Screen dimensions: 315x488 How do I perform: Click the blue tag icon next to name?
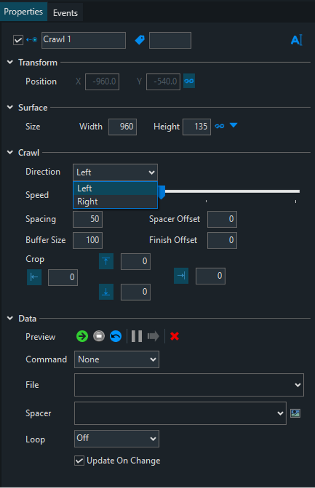(x=140, y=40)
